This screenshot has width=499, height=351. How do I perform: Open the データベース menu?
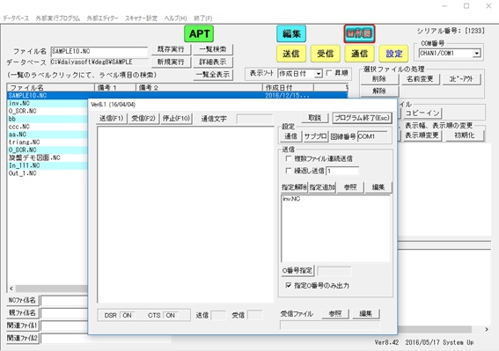pyautogui.click(x=16, y=18)
